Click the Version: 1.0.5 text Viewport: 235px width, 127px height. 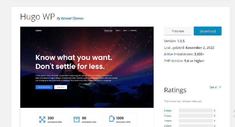(174, 41)
